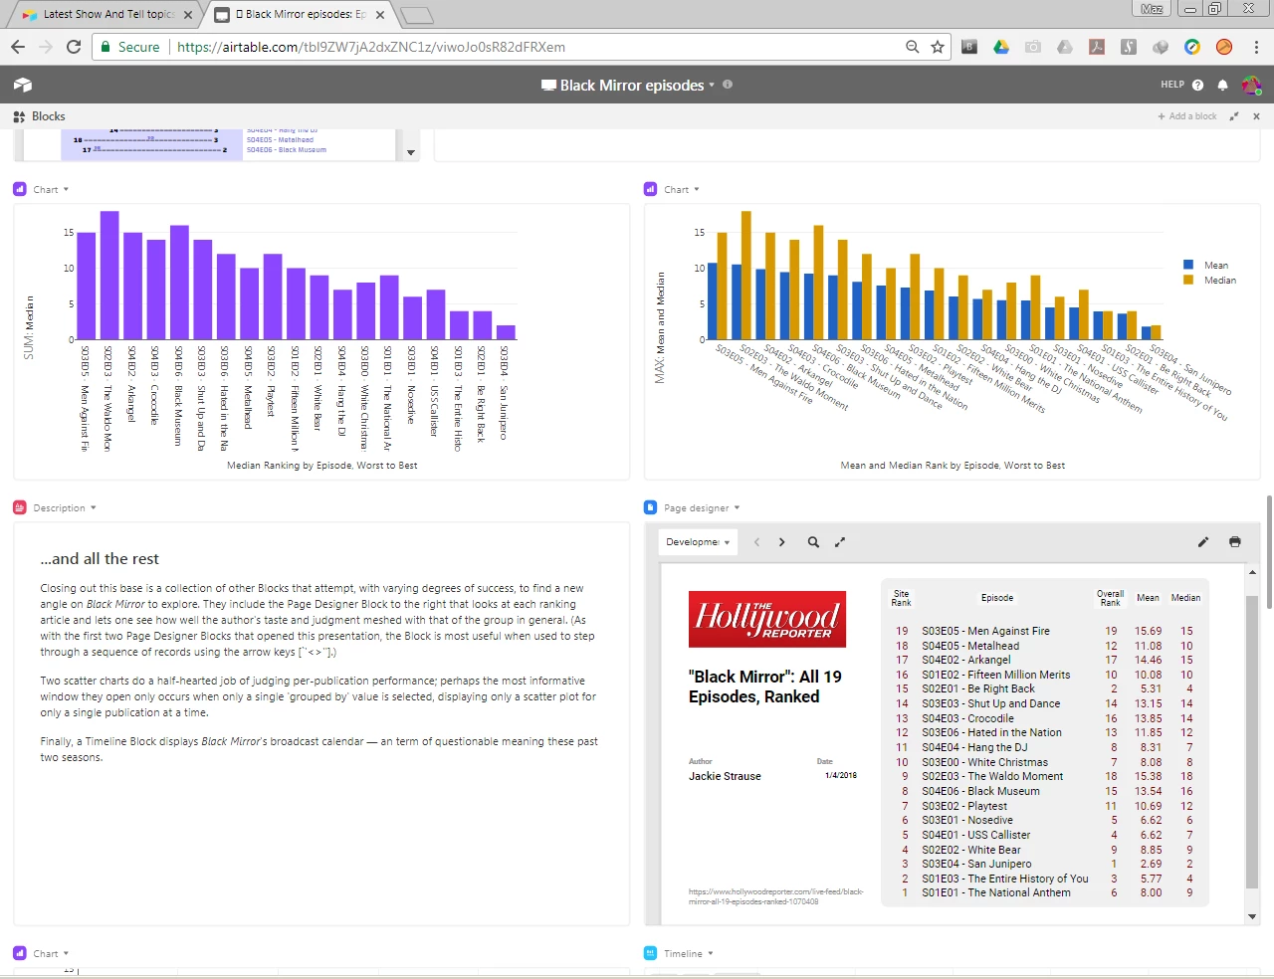
Task: Click the Hollywood Reporter logo
Action: click(767, 619)
